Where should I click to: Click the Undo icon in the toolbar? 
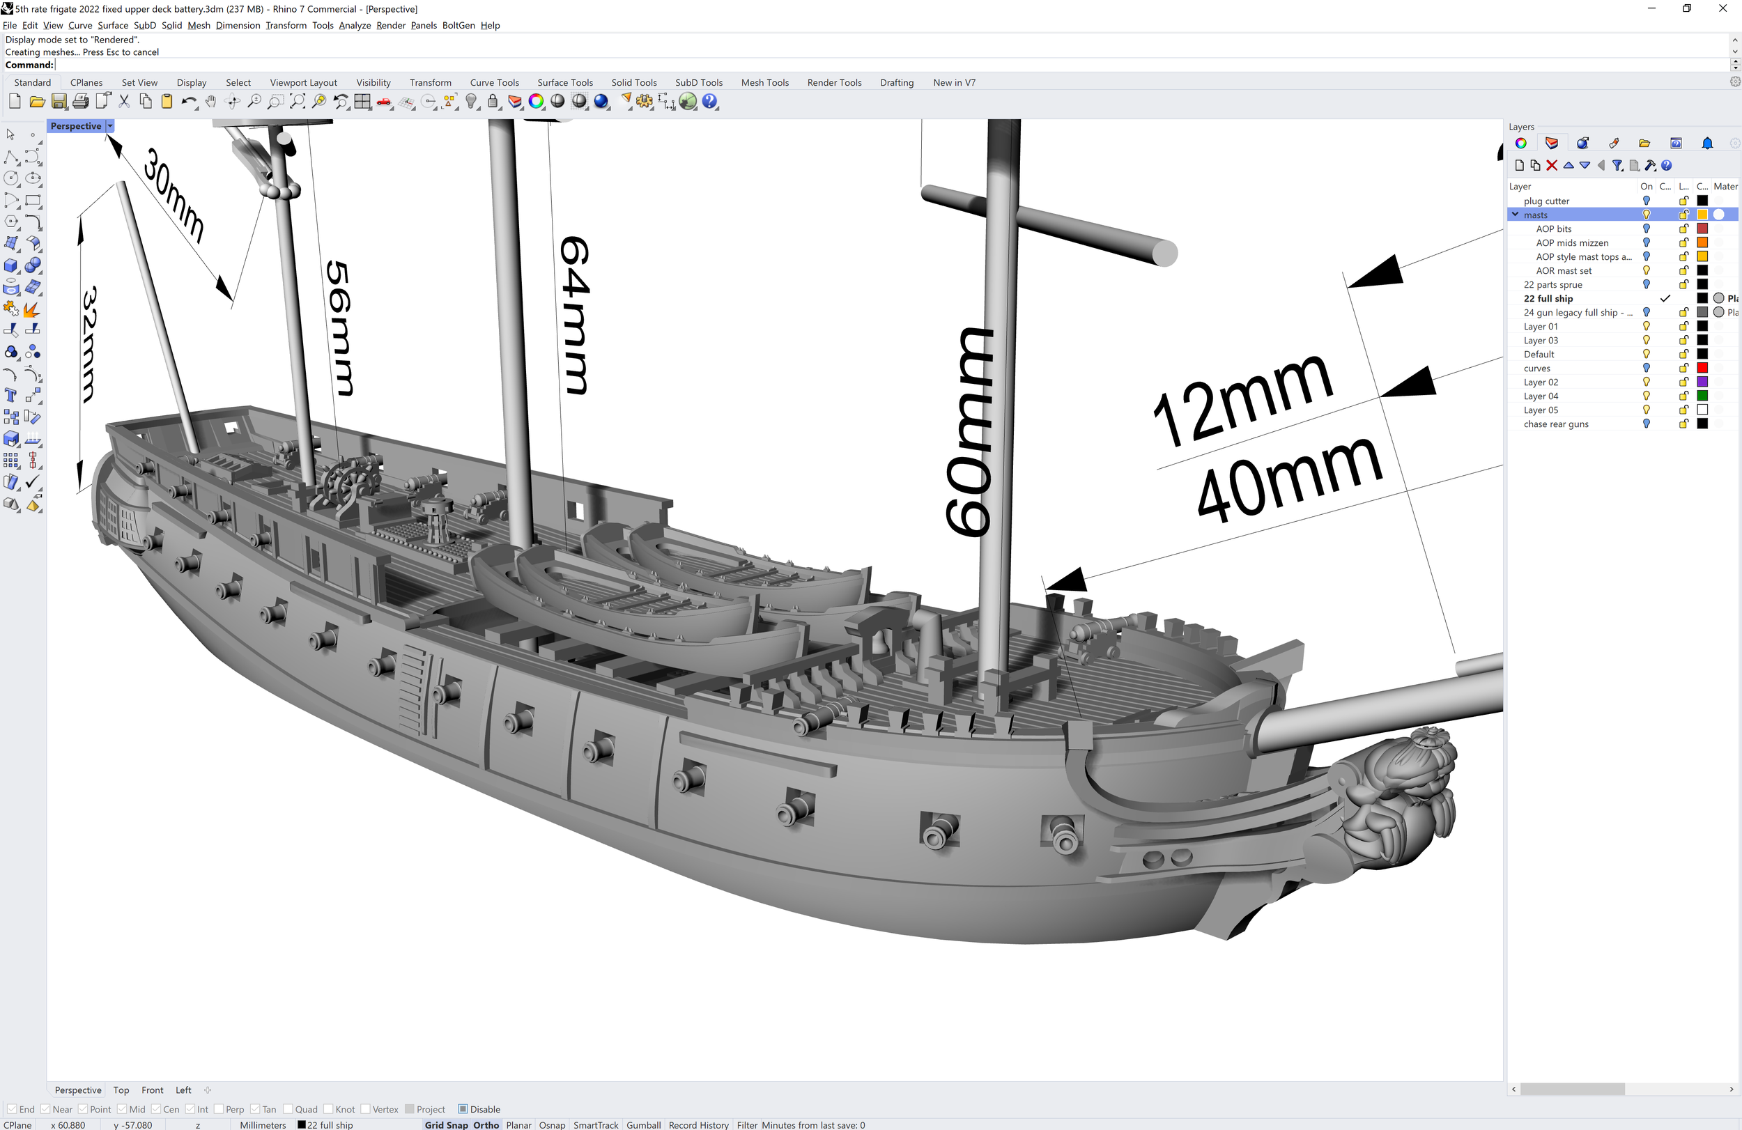pos(190,102)
